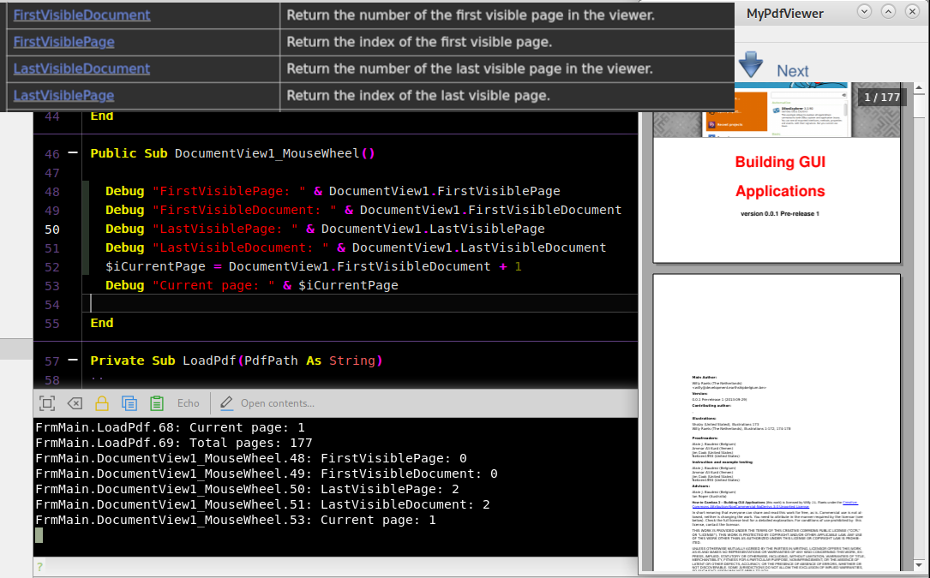Open the FirstVisibleDocument documentation link
This screenshot has height=578, width=930.
[x=81, y=15]
